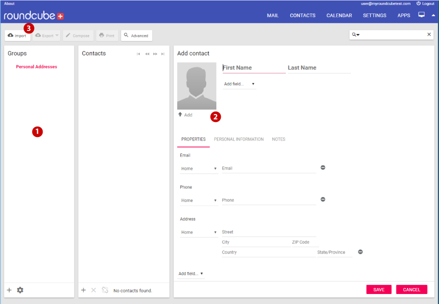439x304 pixels.
Task: Go to the MAIL section
Action: [273, 15]
